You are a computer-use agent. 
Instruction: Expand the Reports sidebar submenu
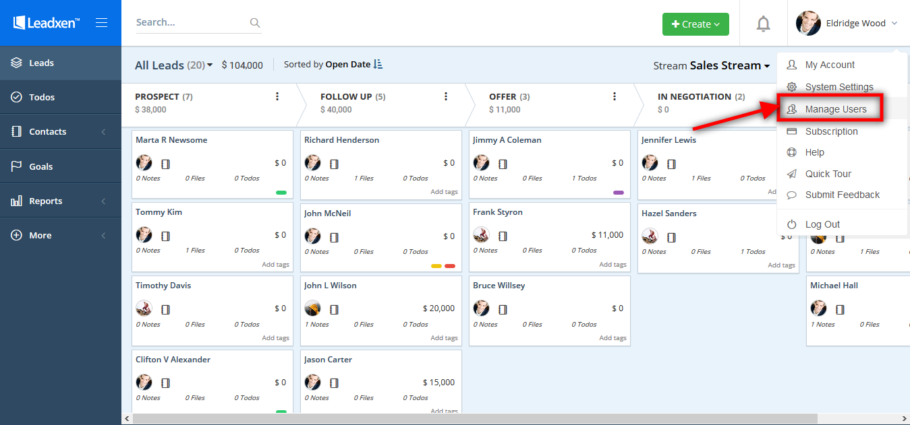[103, 201]
